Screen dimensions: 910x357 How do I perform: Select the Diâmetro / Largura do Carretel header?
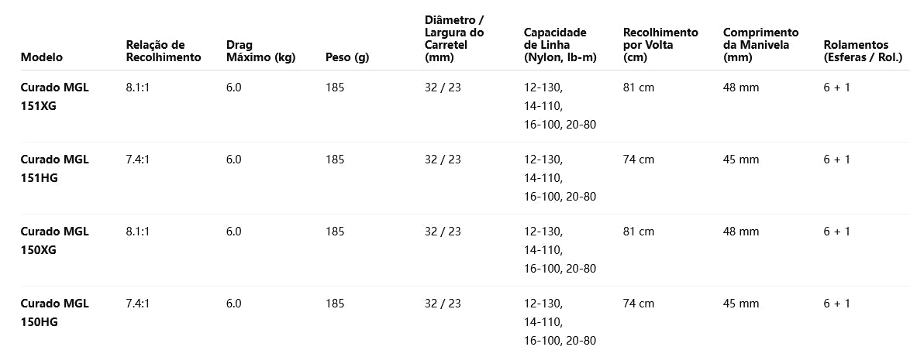coord(454,39)
